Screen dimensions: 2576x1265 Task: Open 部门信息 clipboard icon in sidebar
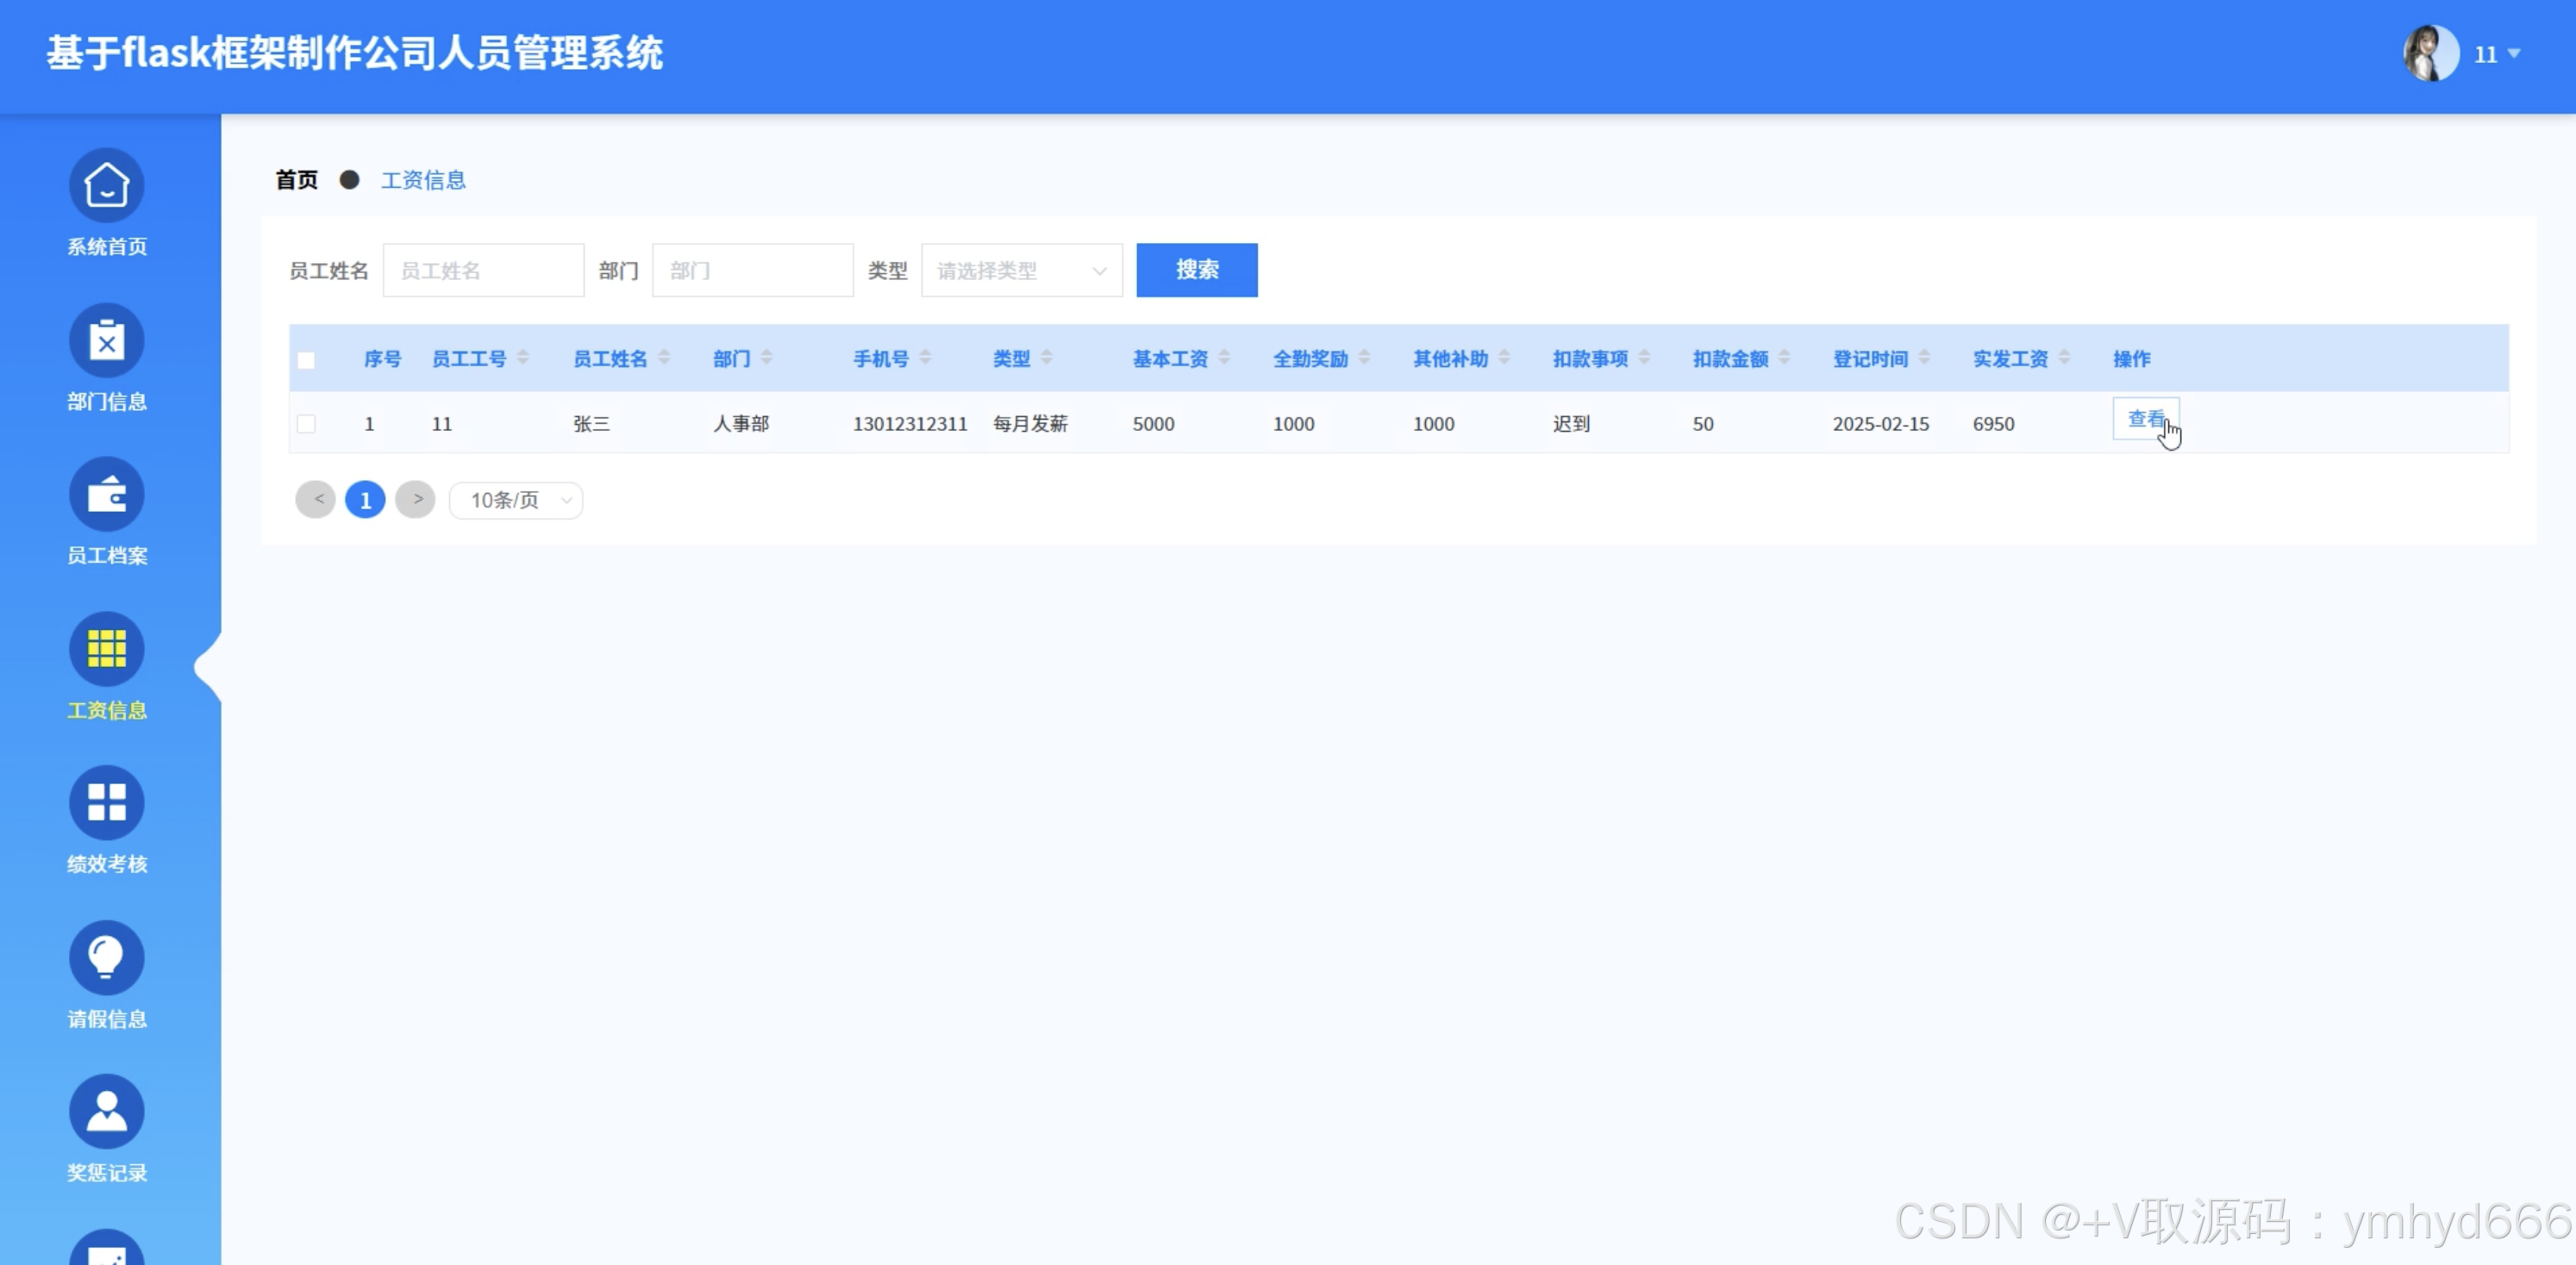(106, 340)
